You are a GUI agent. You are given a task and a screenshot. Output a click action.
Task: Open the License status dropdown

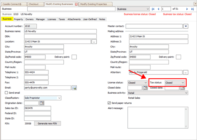138,83
